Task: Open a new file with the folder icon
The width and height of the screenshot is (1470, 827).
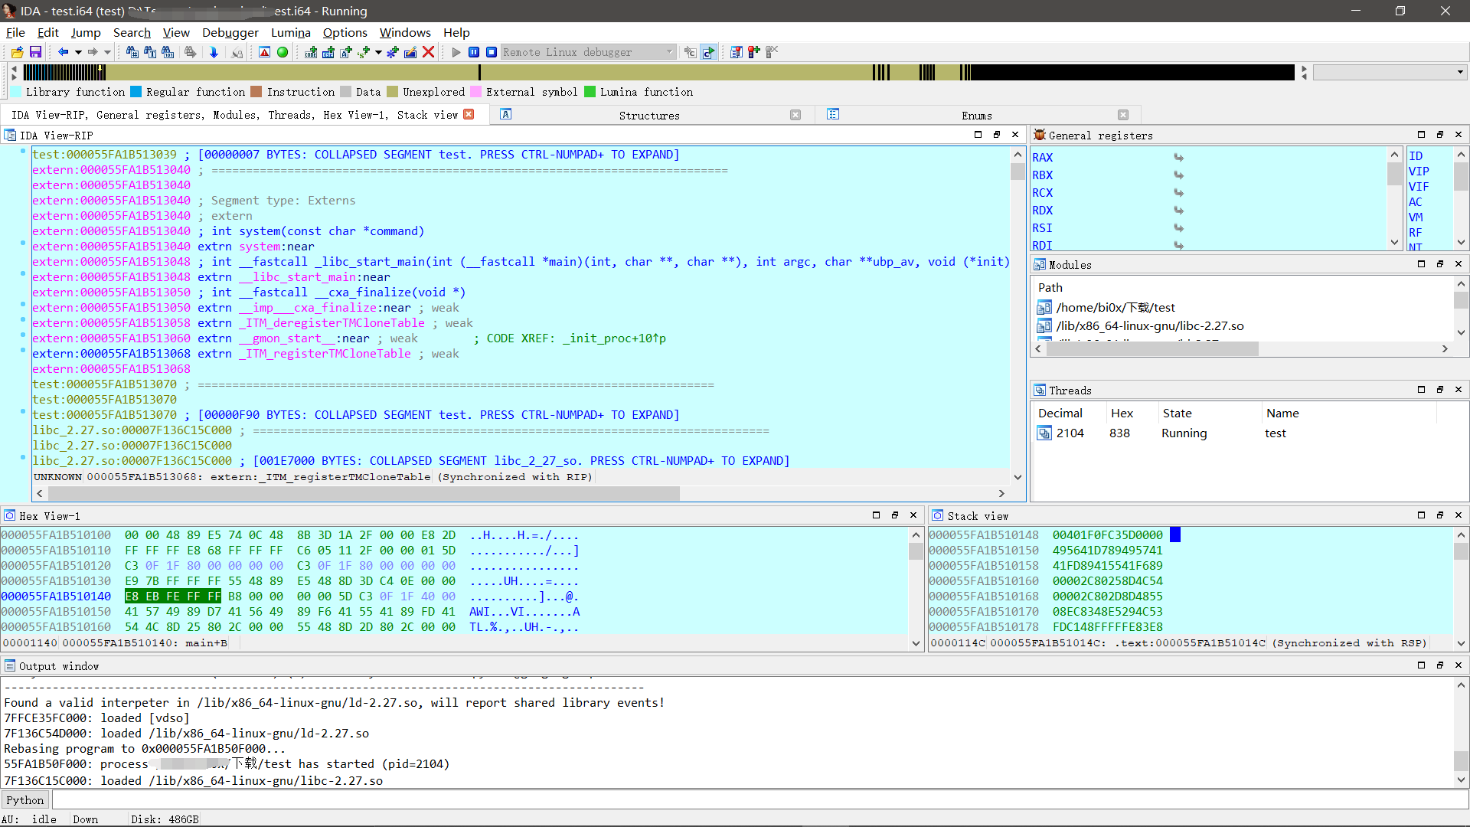Action: point(16,52)
